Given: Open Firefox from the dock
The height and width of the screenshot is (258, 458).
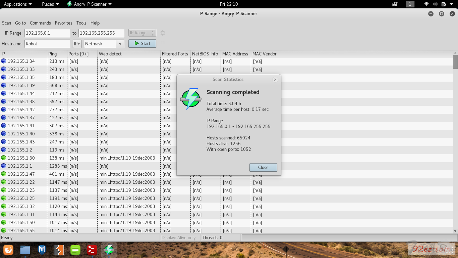Looking at the screenshot, I should pos(8,250).
